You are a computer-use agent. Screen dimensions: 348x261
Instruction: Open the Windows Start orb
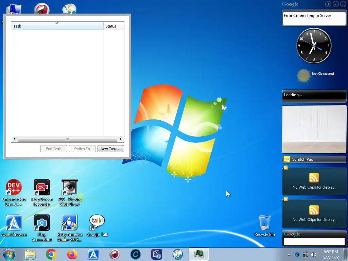9,254
